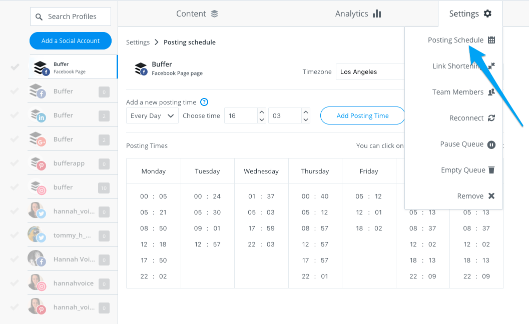This screenshot has height=324, width=529.
Task: Click Add Posting Time button
Action: [363, 115]
